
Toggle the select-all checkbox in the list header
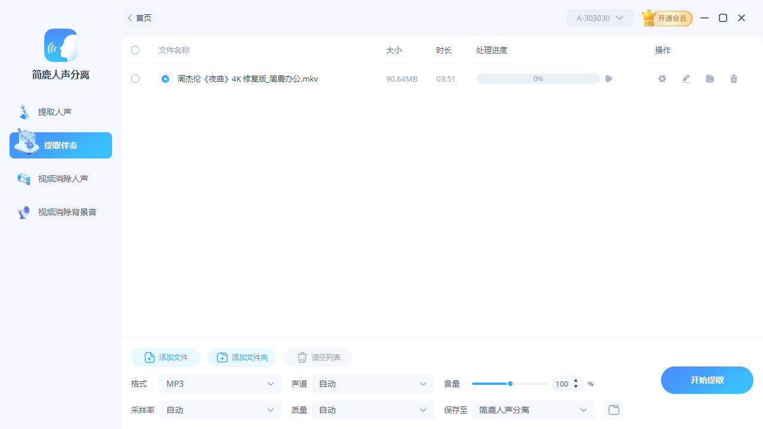(x=135, y=50)
